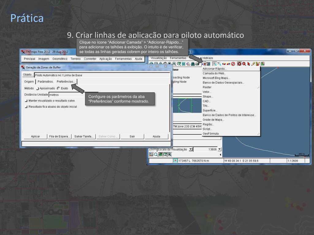Click the collapse-panel left arrow near the map
The width and height of the screenshot is (314, 235).
click(x=220, y=155)
